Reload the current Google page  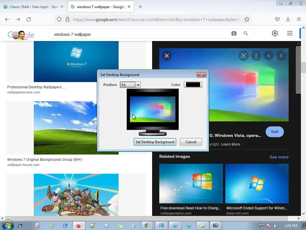29,19
